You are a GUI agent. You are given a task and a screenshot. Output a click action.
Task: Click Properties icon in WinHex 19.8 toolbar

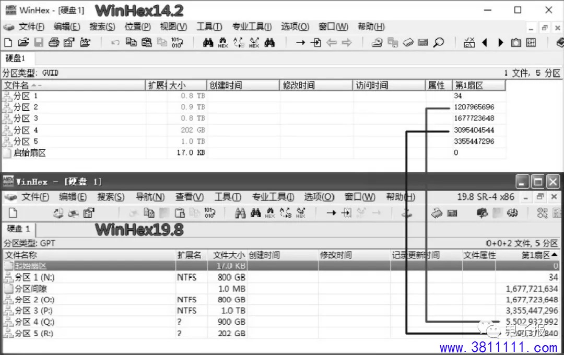[88, 213]
